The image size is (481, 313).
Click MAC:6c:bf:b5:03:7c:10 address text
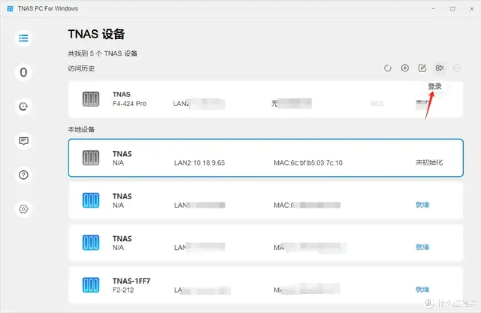pyautogui.click(x=308, y=163)
